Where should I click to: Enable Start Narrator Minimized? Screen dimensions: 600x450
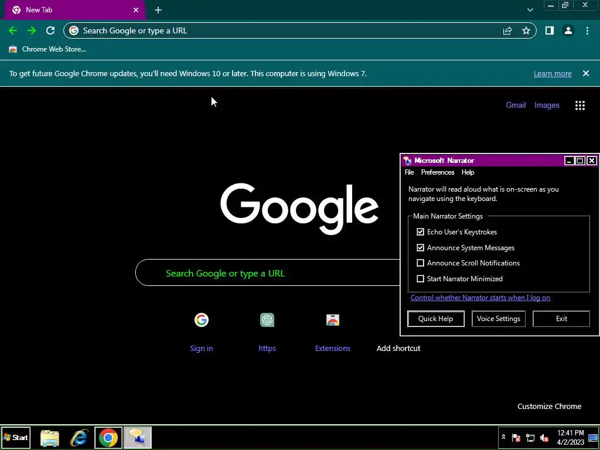click(x=420, y=278)
